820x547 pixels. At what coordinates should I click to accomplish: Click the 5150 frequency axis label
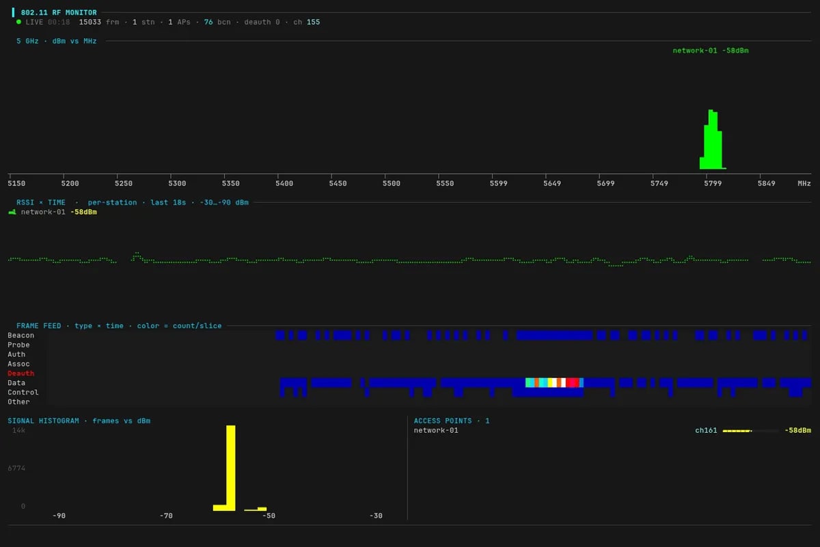tap(16, 183)
